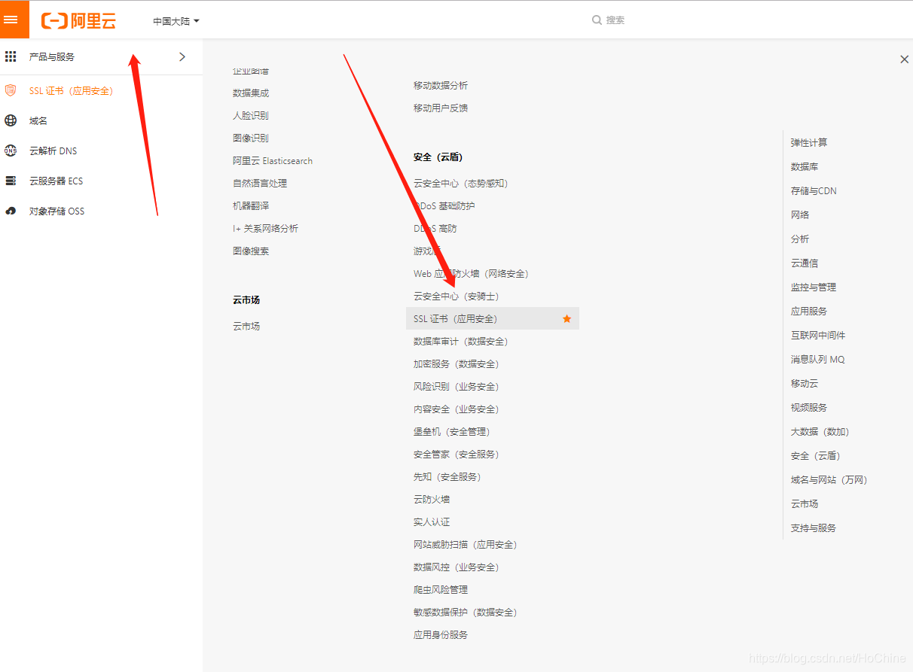The width and height of the screenshot is (913, 672).
Task: Open 云解析 DNS in the sidebar
Action: coord(53,151)
